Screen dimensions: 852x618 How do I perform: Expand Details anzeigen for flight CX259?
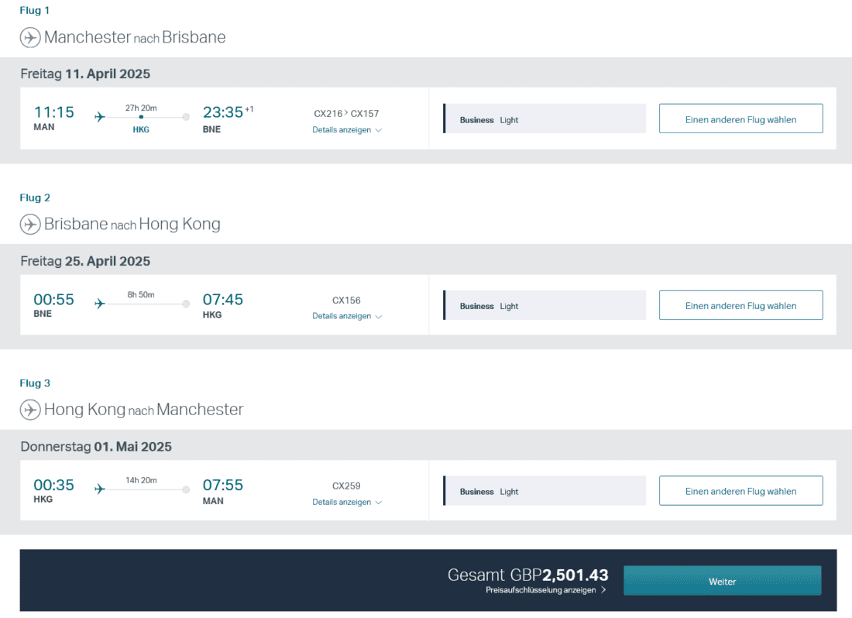coord(346,502)
